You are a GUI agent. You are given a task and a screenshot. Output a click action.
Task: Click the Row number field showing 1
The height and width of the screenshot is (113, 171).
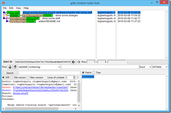(91, 62)
